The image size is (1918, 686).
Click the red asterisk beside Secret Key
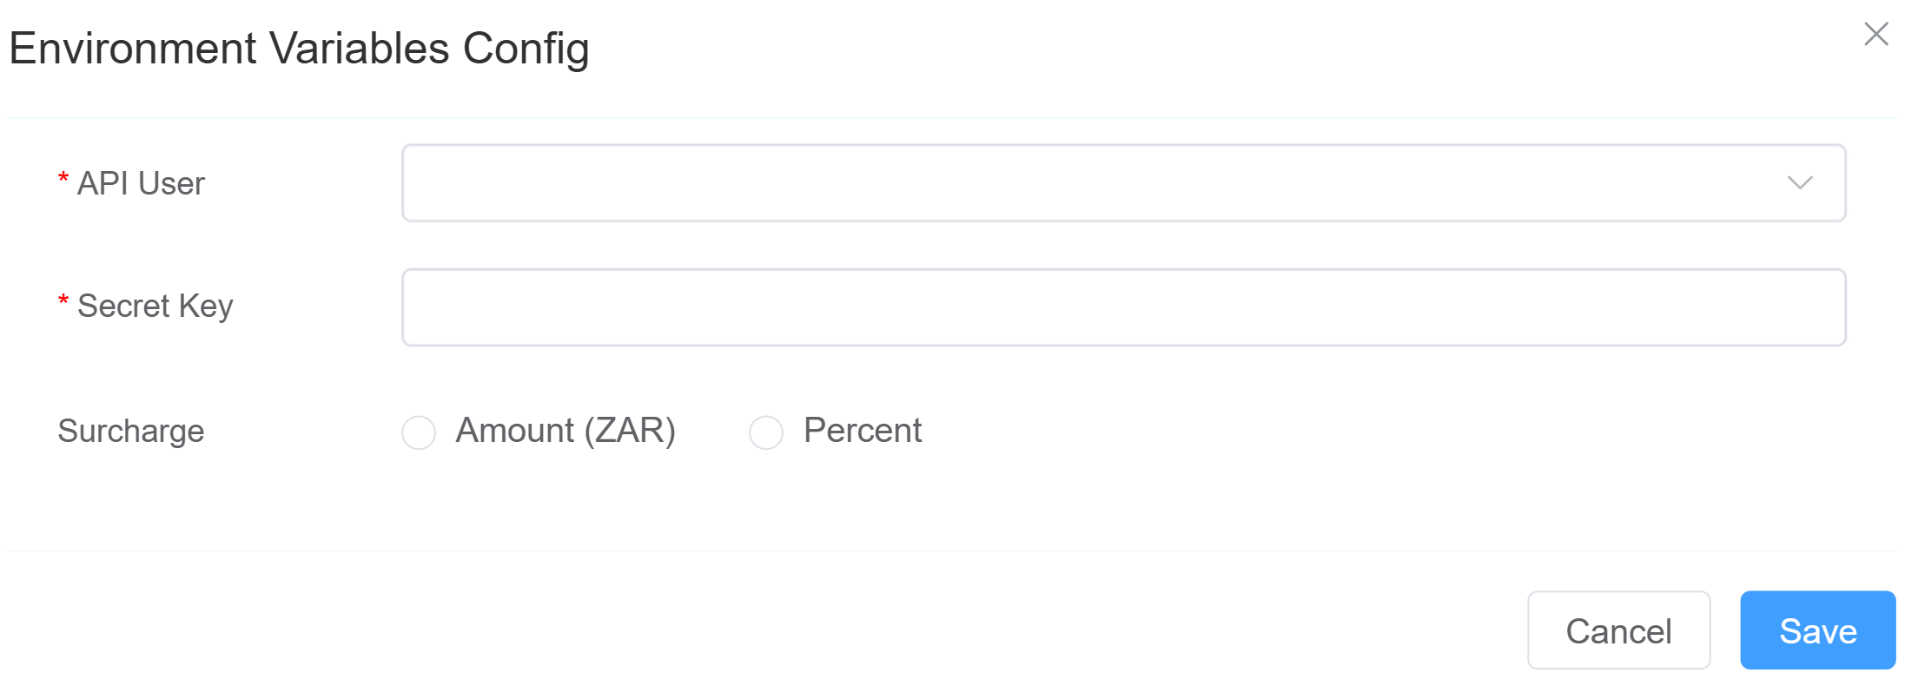click(x=63, y=301)
